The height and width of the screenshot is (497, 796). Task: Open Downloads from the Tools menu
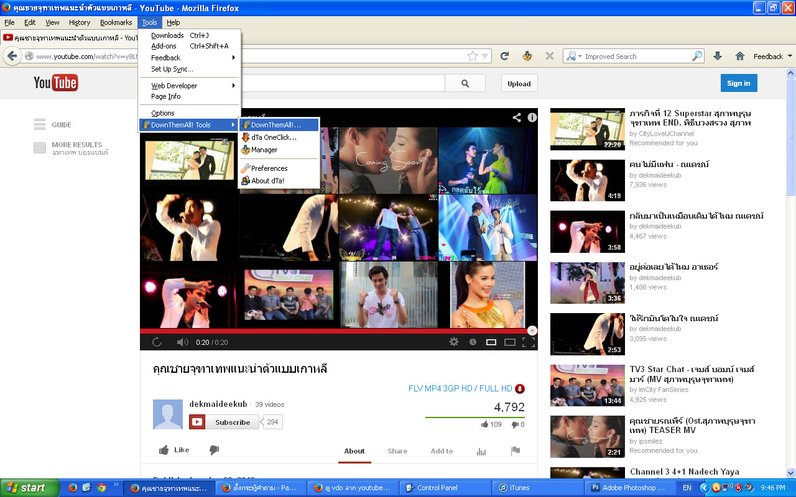coord(189,35)
